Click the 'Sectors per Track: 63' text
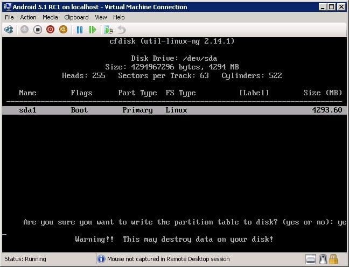This screenshot has width=349, height=267. (163, 76)
